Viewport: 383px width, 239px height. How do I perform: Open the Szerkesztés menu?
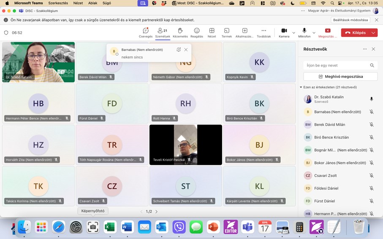(x=58, y=3)
